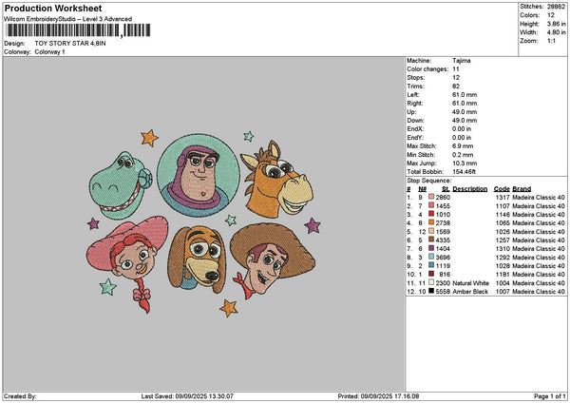Click the Total Bobbin value '154.46ft'
570x403 pixels.
[x=464, y=172]
